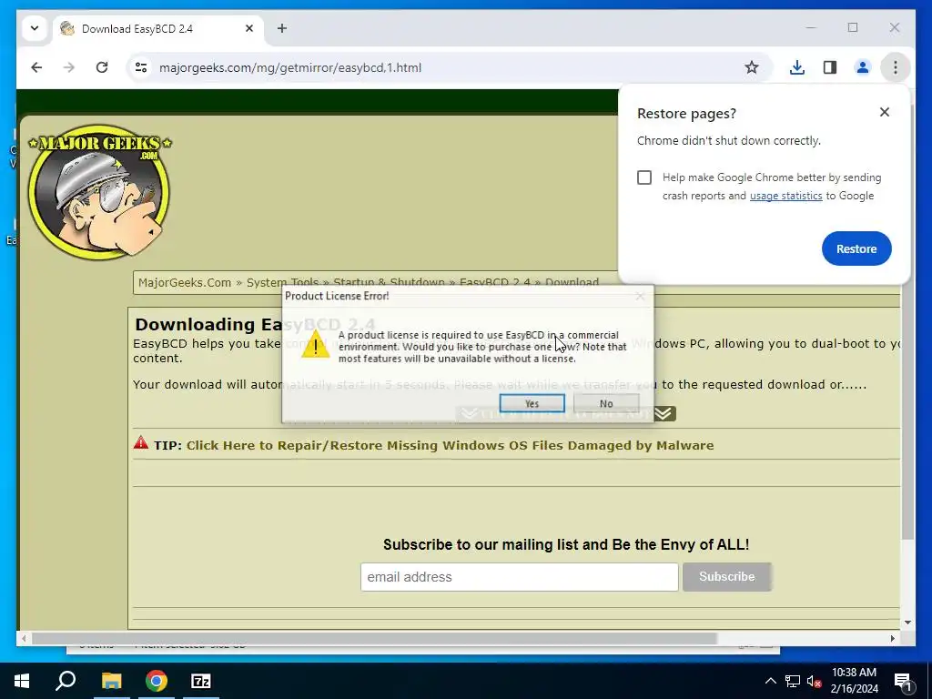
Task: Click the double-chevron download banner arrow
Action: (663, 413)
